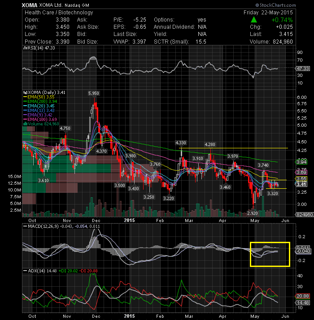This screenshot has height=320, width=314.
Task: Click the 15.0M volume scale label
Action: point(14,176)
